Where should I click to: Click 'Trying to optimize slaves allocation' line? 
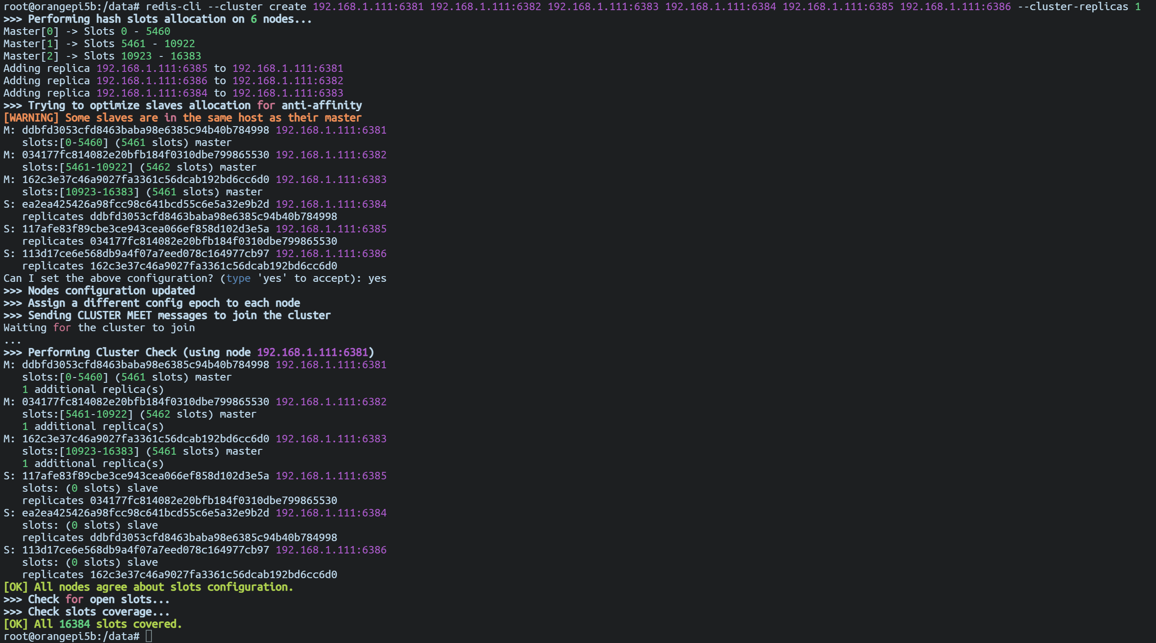point(183,105)
